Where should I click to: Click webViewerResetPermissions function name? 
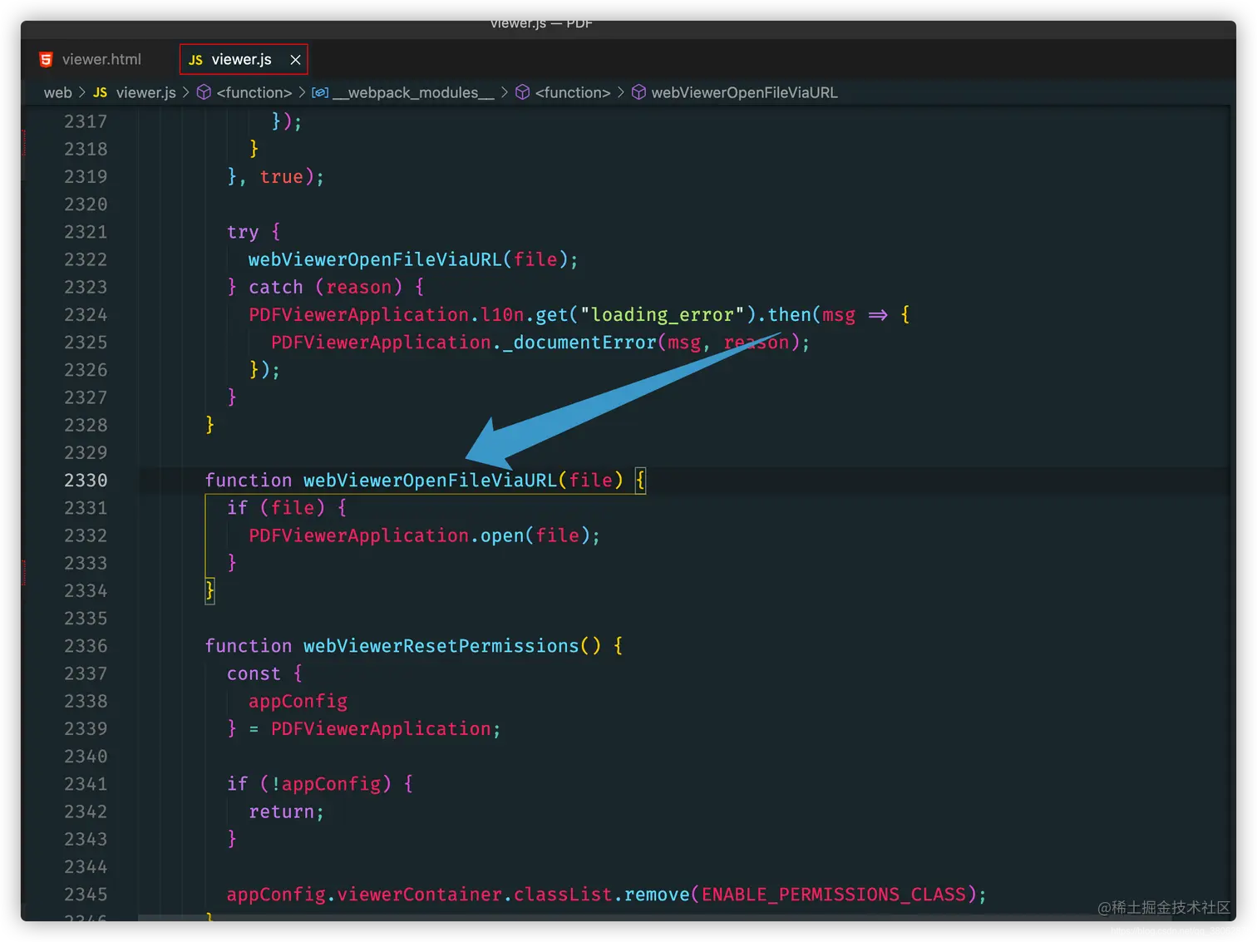click(441, 646)
